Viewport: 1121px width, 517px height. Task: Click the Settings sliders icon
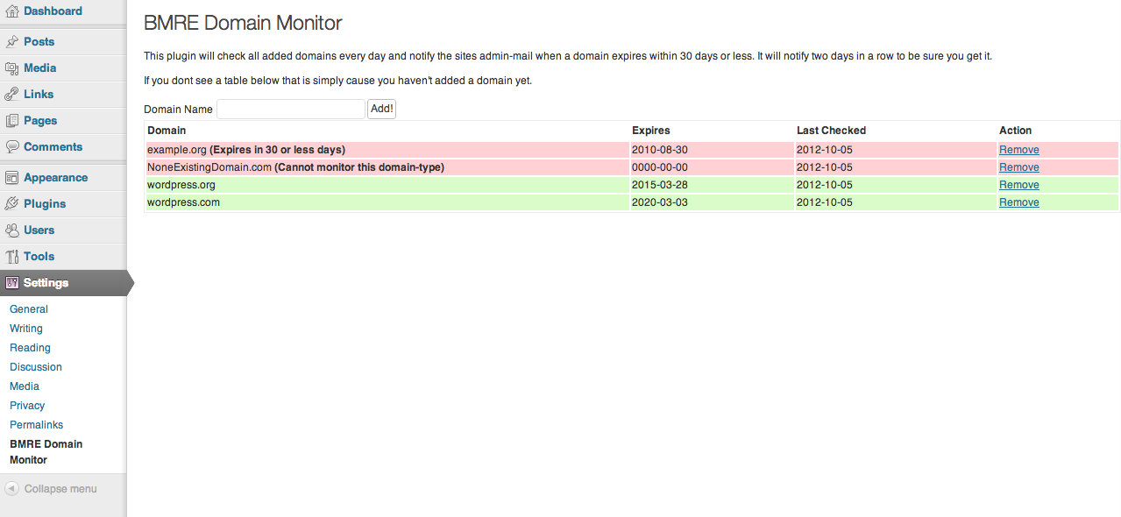[11, 282]
